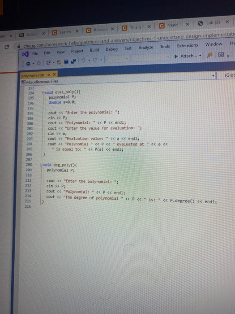Click the globe favicon on Lab (8) tab
235x314 pixels.
pyautogui.click(x=200, y=23)
